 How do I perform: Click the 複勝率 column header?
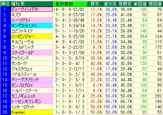tap(125, 4)
